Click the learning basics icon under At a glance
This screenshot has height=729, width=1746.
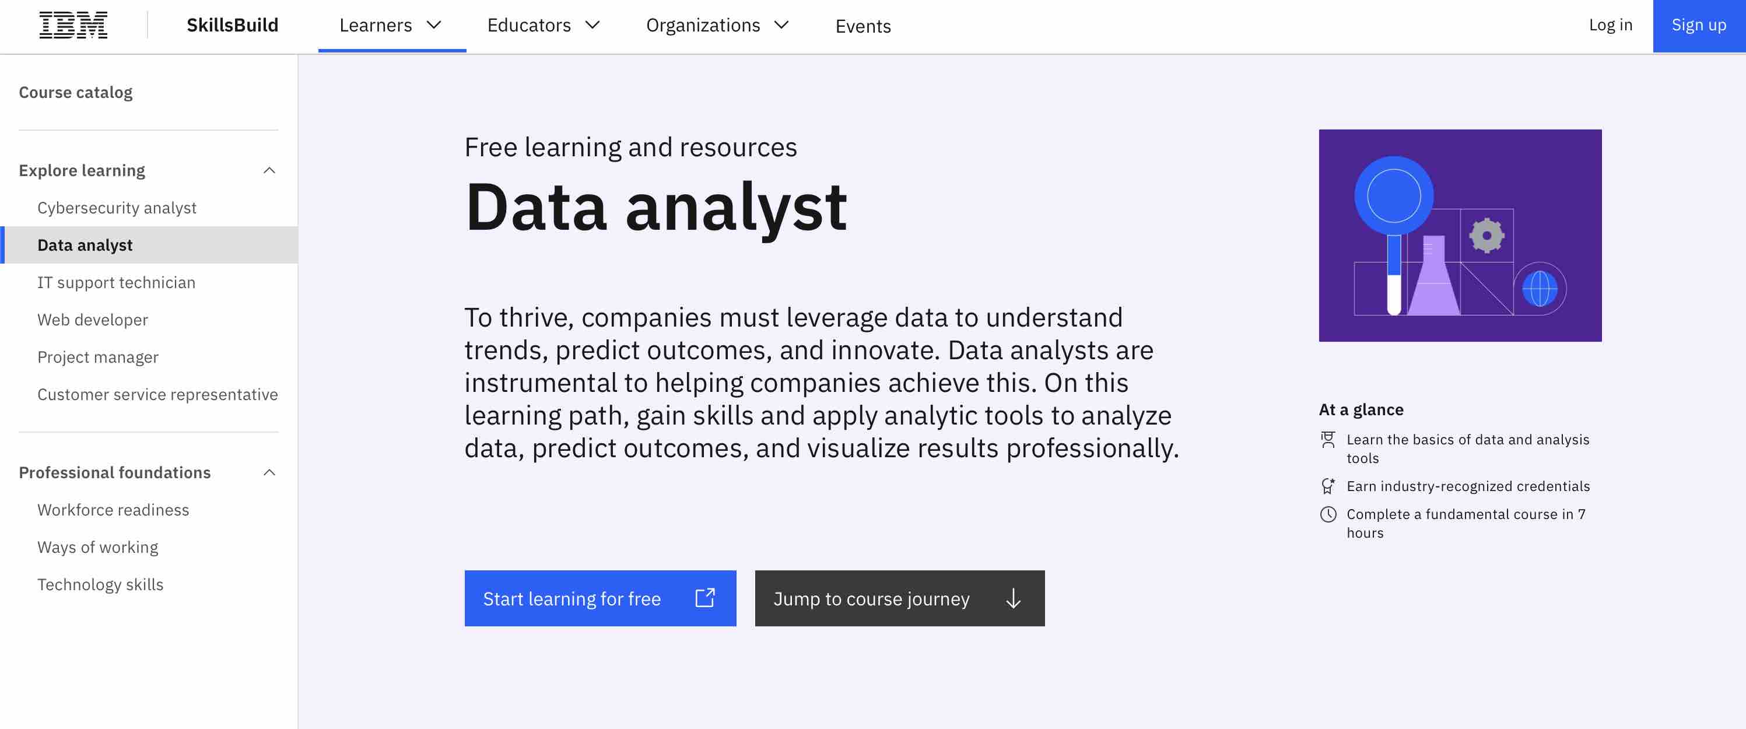1328,439
